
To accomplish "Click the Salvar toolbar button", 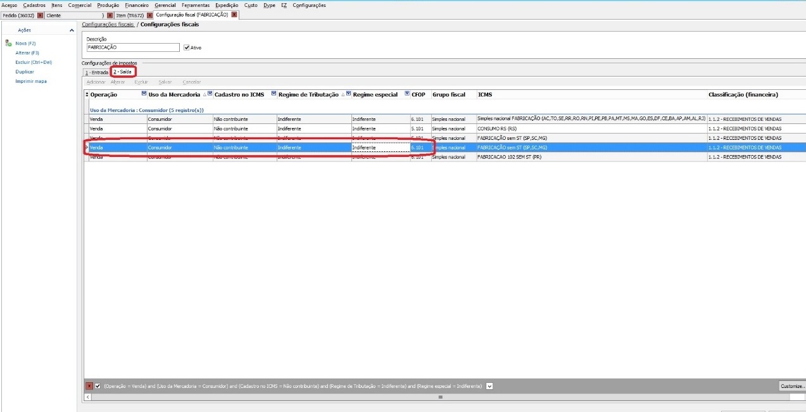I will pos(165,82).
